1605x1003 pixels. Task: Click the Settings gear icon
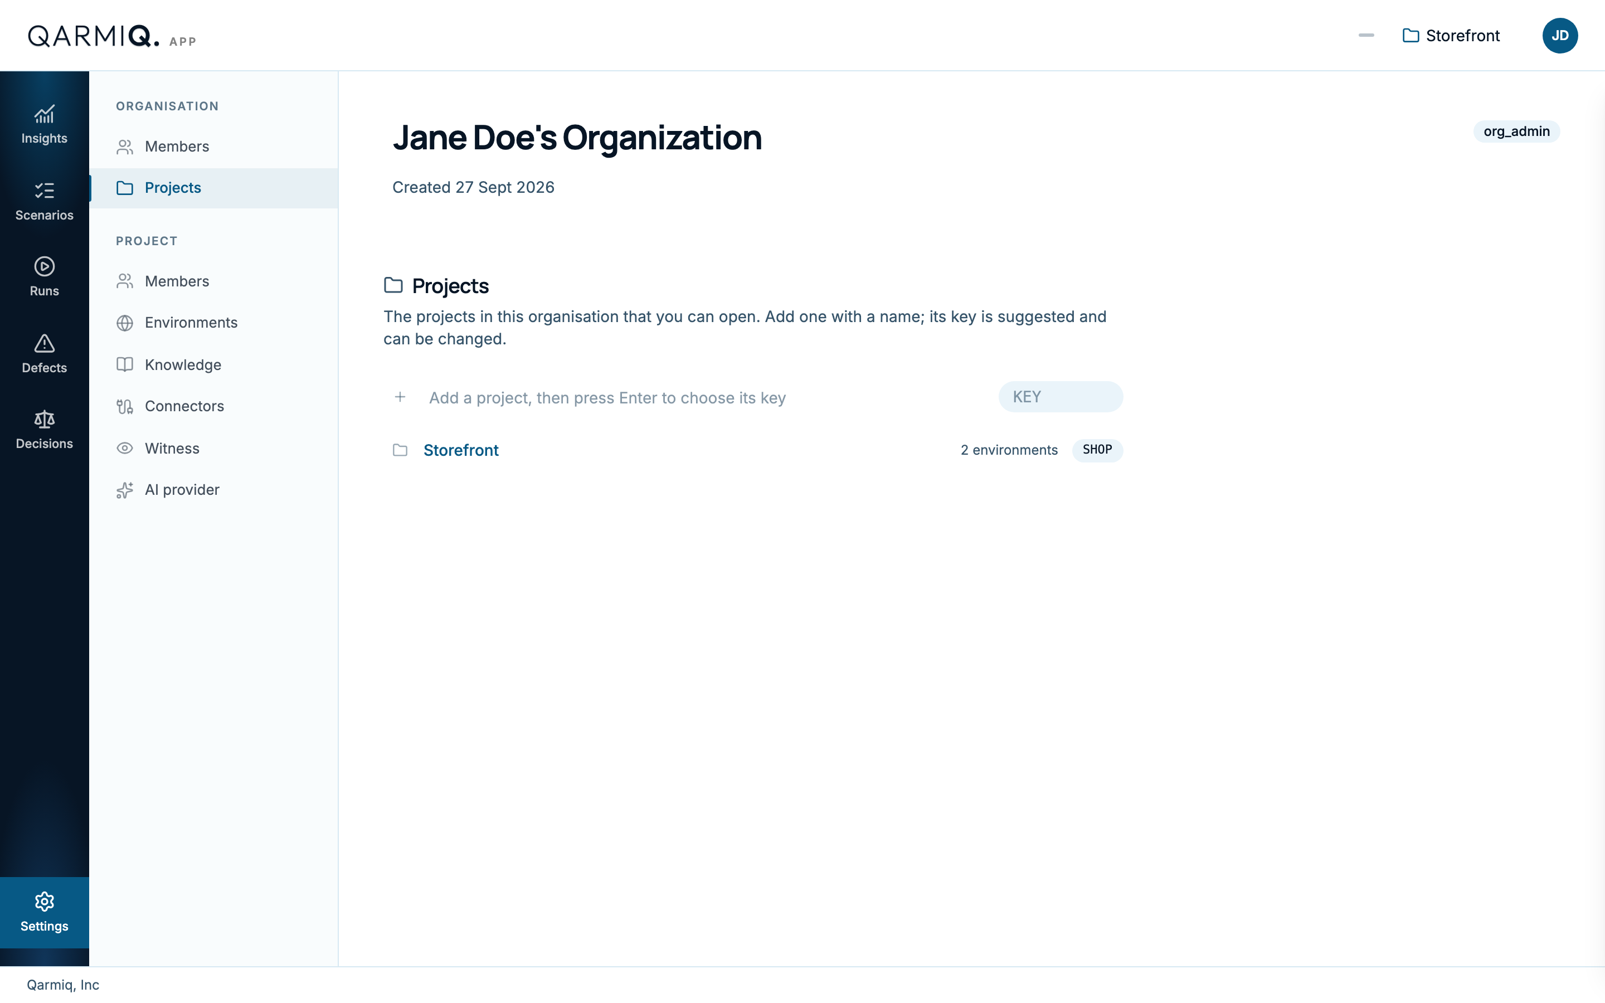coord(45,902)
